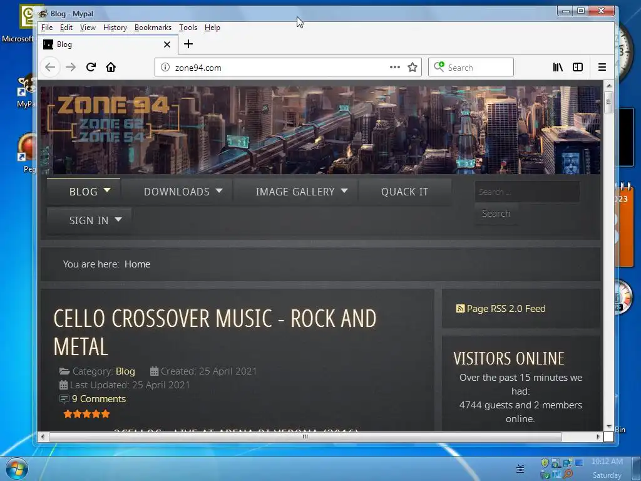Screen dimensions: 641x481
Task: Click the search engine magnifier icon
Action: [439, 66]
